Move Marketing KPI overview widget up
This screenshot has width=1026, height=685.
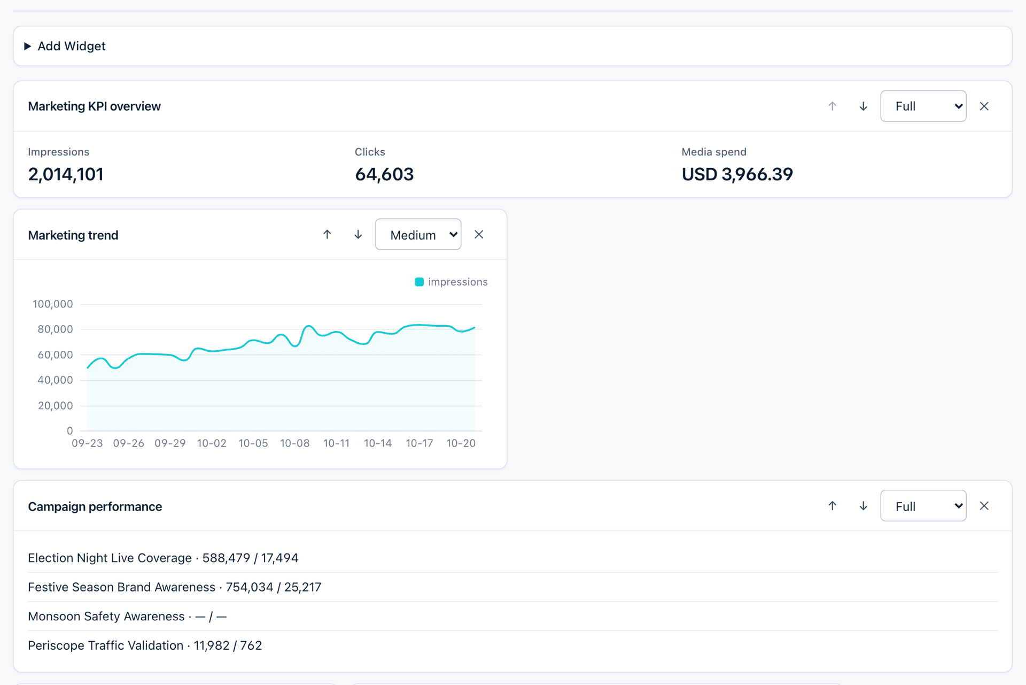coord(832,106)
